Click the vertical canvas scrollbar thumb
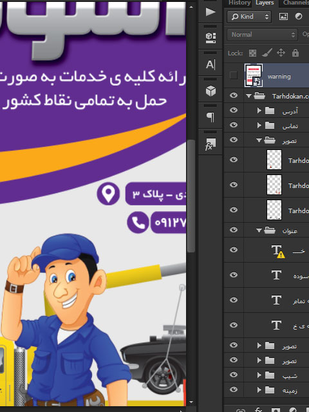The width and height of the screenshot is (309, 412). click(x=191, y=196)
